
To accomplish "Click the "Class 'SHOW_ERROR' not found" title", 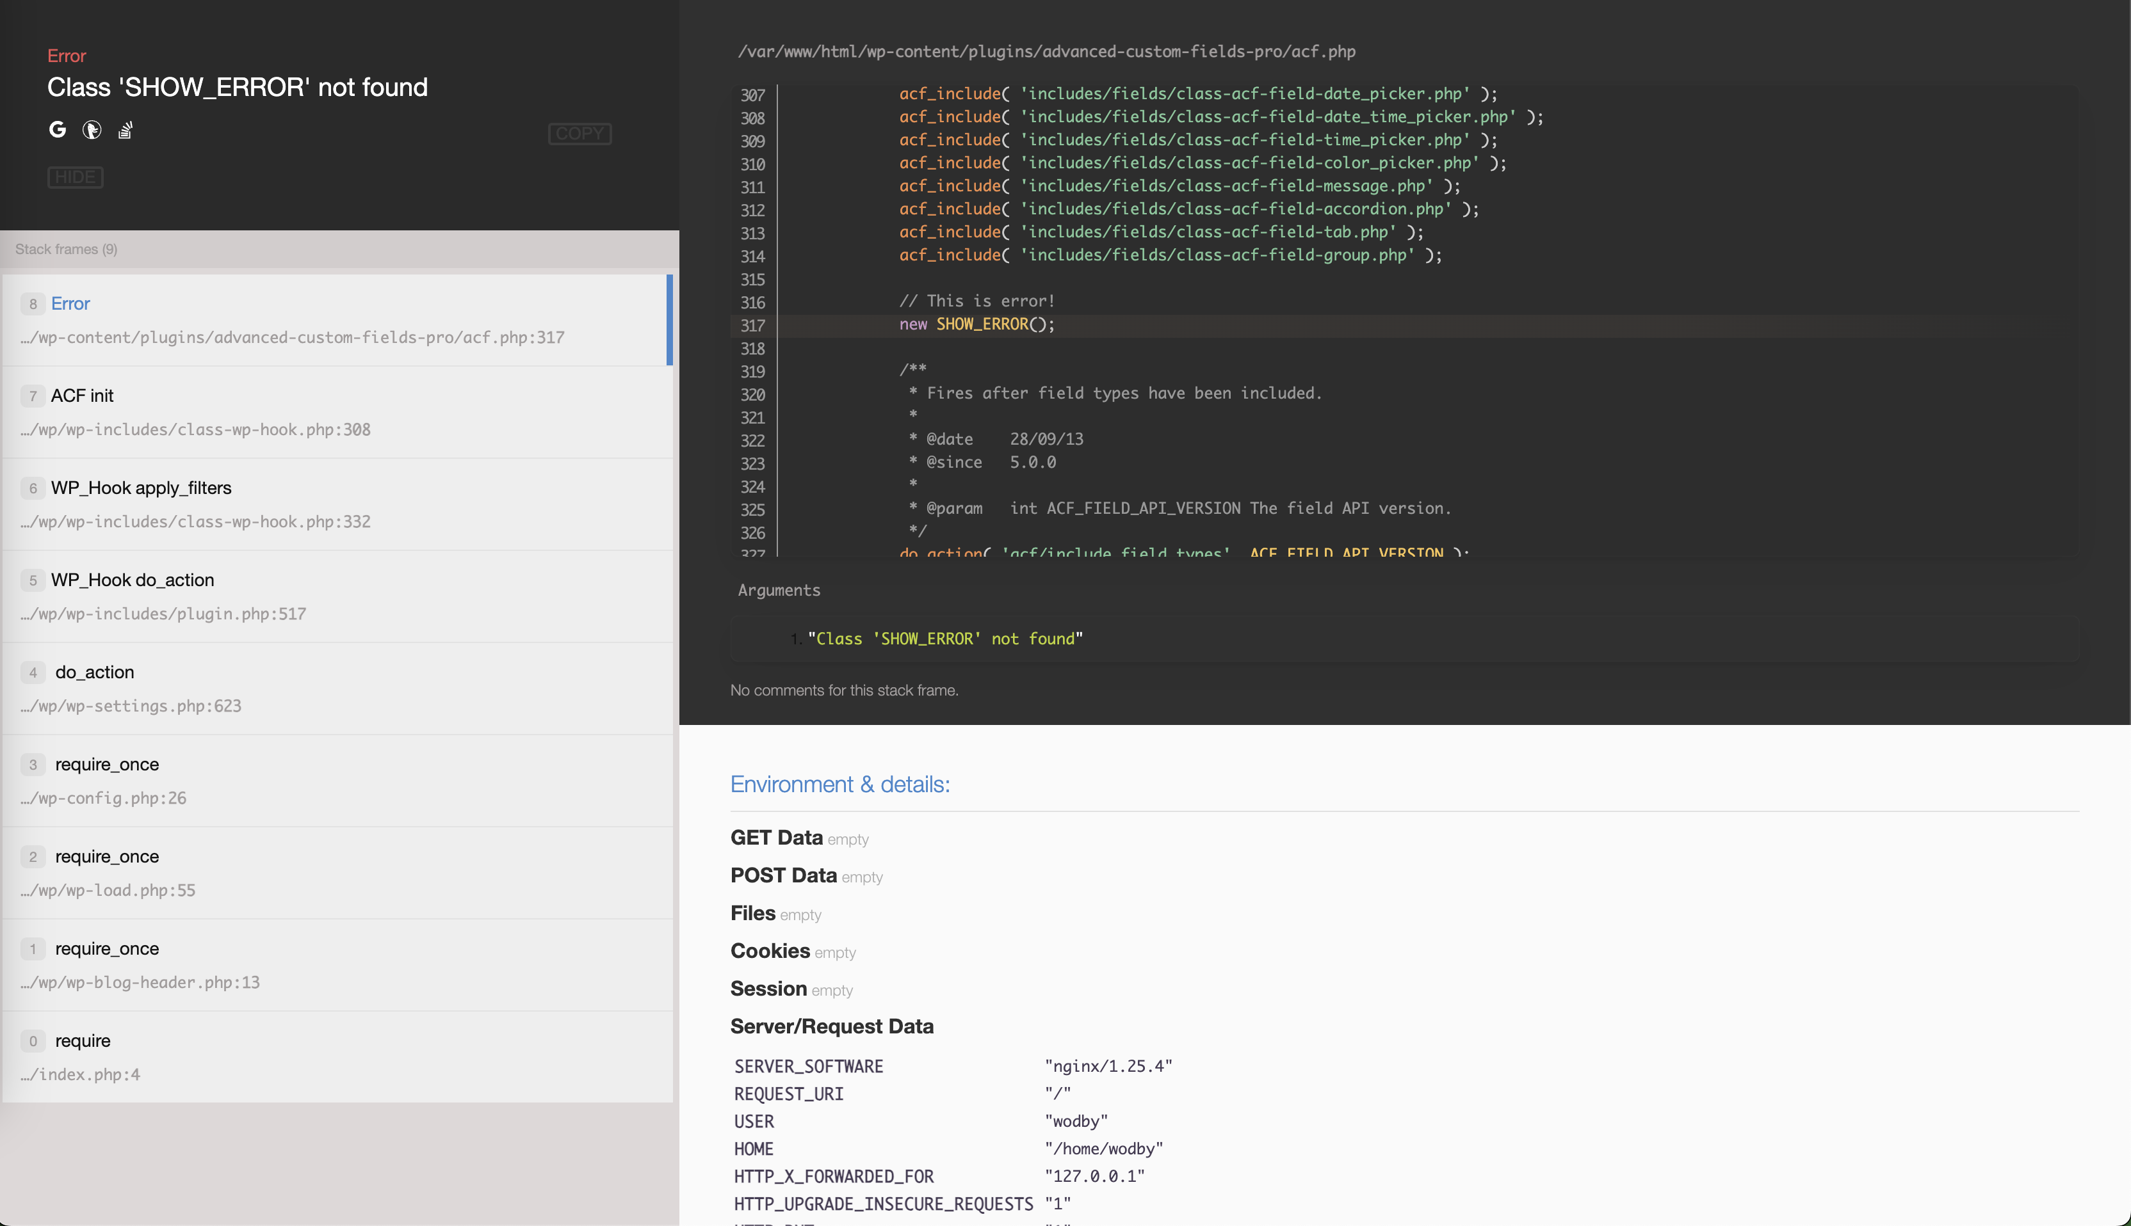I will (x=238, y=88).
